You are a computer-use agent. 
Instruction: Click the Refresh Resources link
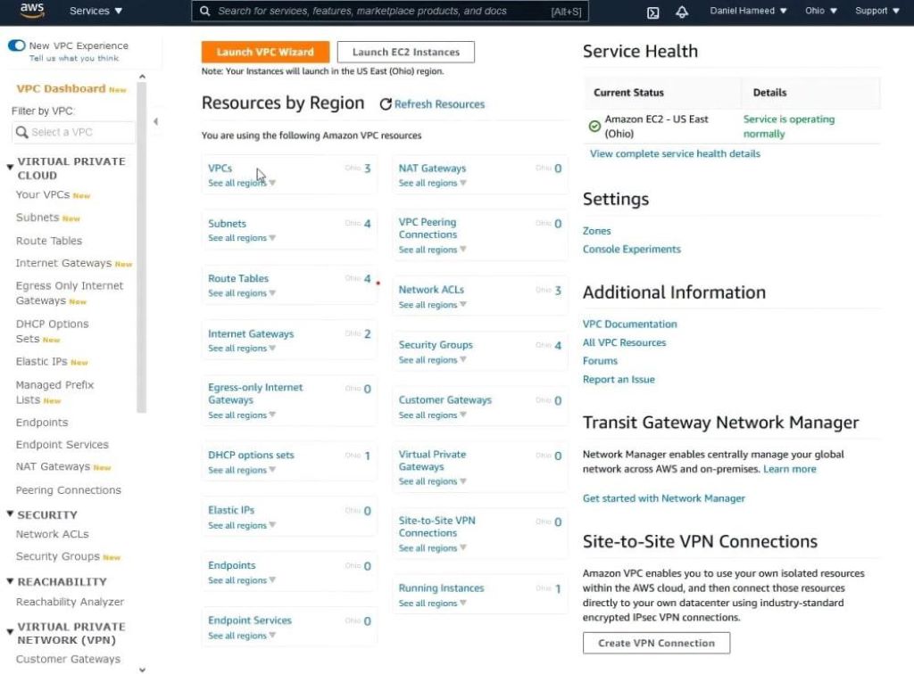(x=439, y=104)
